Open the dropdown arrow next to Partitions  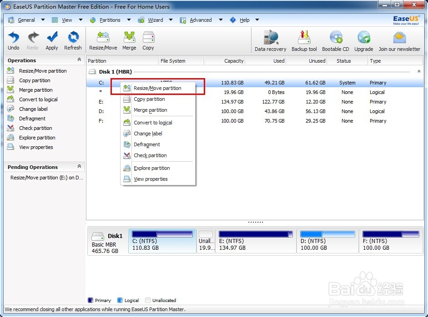[x=129, y=20]
